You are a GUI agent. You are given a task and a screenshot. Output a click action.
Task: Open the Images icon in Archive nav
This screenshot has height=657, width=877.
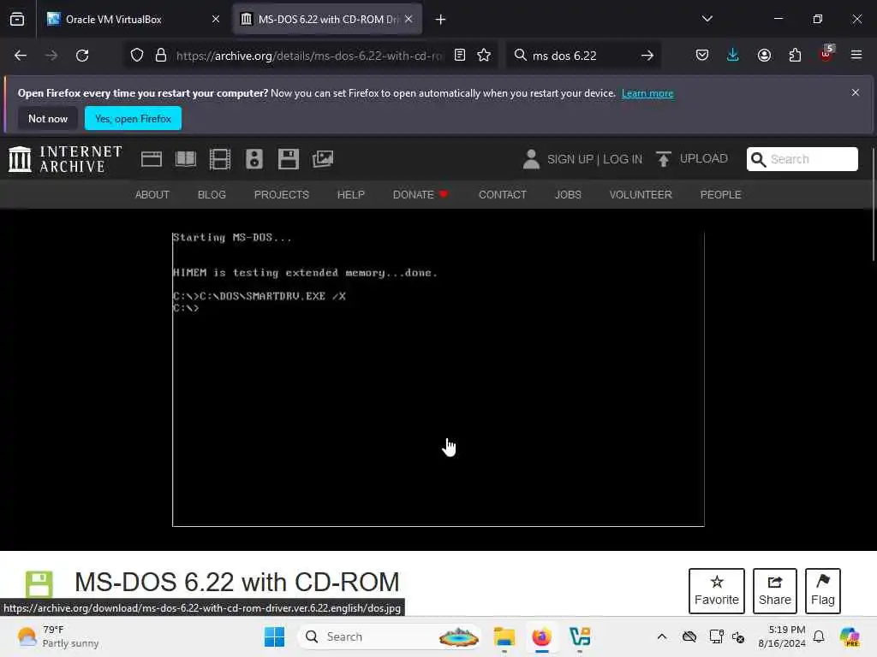323,159
